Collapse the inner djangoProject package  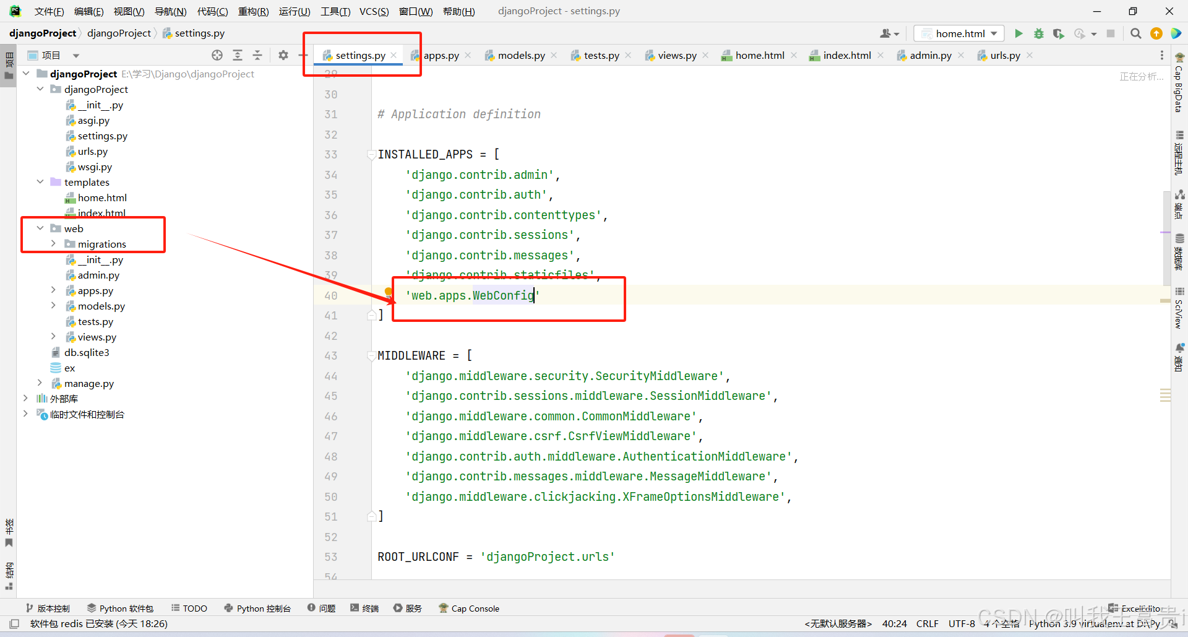tap(40, 89)
